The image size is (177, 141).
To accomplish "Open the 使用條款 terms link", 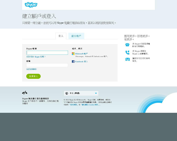I will point(74,105).
